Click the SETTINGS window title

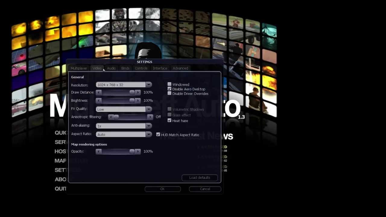(x=144, y=62)
